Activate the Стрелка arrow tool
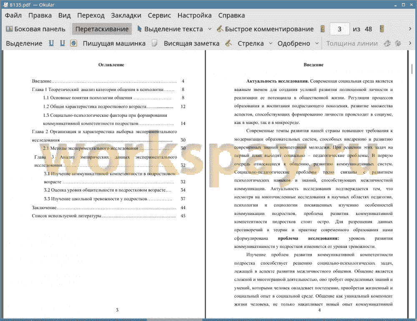This screenshot has width=417, height=321. tap(251, 43)
